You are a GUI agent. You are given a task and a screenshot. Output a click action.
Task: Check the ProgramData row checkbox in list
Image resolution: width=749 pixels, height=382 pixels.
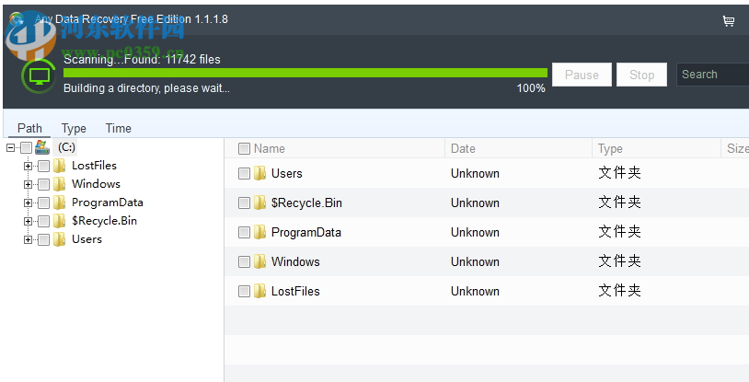point(244,232)
